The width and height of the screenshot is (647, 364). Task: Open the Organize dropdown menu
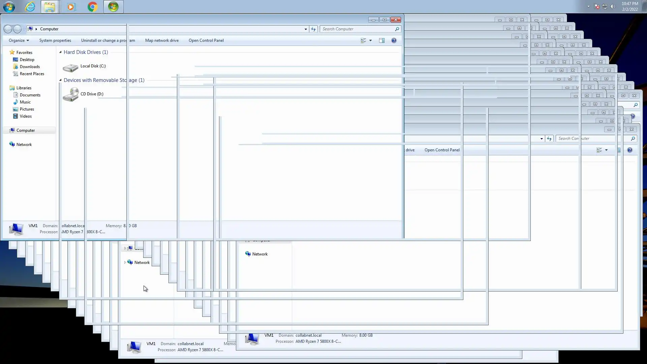(19, 40)
